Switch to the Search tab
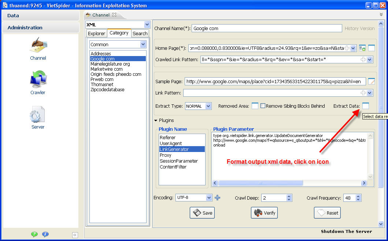Viewport: 388px width, 241px height. click(140, 33)
